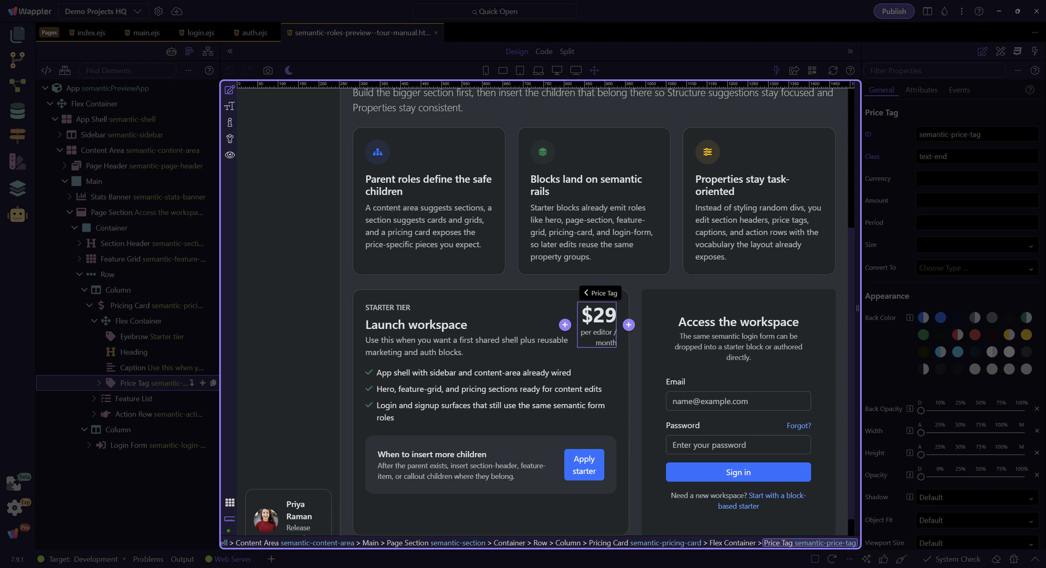Click project settings gear icon next to project name

(x=159, y=11)
